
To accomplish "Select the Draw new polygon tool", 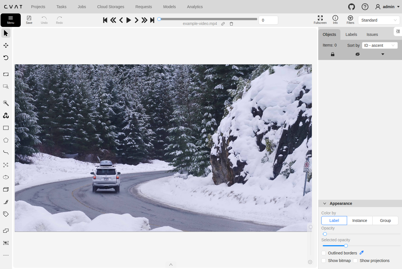I will coord(6,140).
